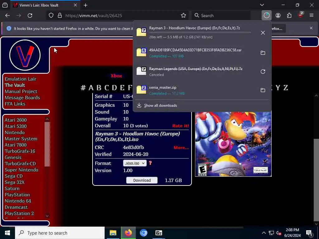
Task: Select Nintendo 64 in the system list
Action: pyautogui.click(x=18, y=201)
